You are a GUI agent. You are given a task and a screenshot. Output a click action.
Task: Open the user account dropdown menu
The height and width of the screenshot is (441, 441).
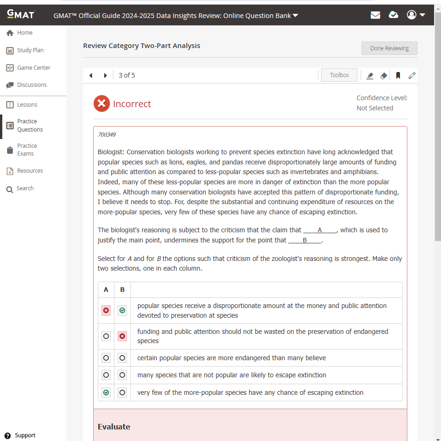(x=416, y=15)
